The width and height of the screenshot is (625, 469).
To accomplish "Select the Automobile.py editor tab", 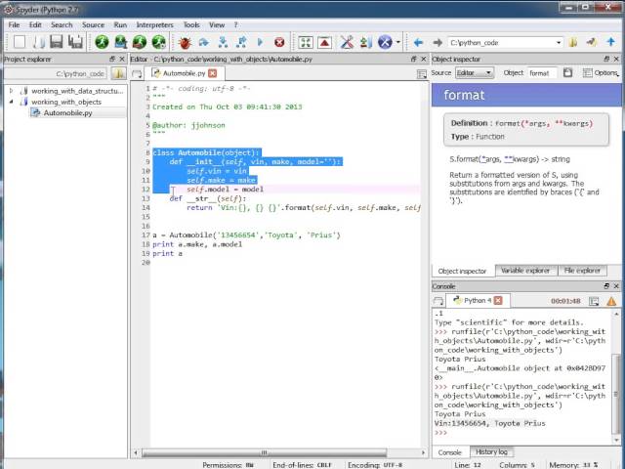I will tap(185, 73).
